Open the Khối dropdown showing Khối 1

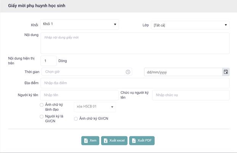pyautogui.click(x=79, y=25)
